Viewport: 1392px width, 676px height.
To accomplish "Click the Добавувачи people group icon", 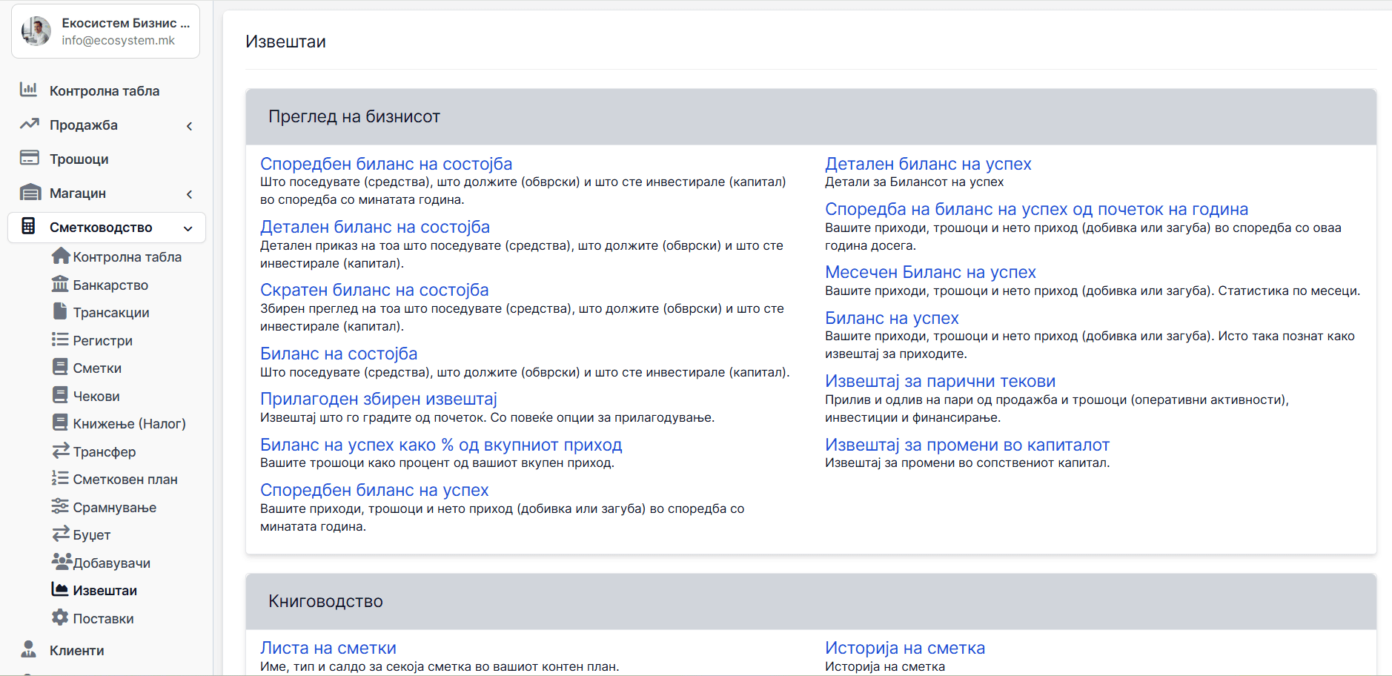I will coord(62,561).
